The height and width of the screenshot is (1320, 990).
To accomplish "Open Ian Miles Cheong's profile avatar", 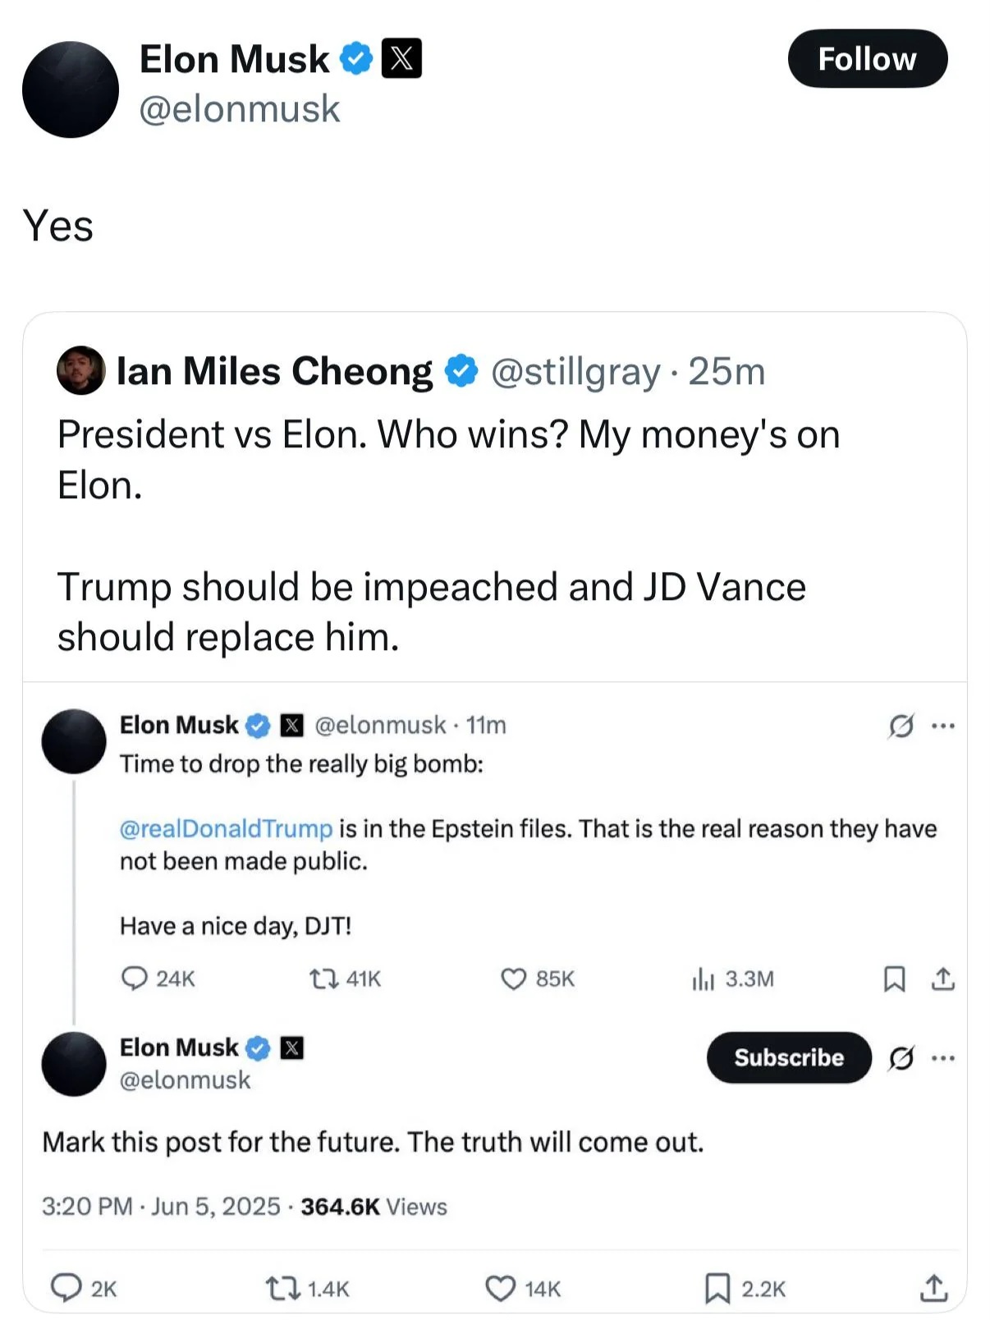I will (80, 371).
